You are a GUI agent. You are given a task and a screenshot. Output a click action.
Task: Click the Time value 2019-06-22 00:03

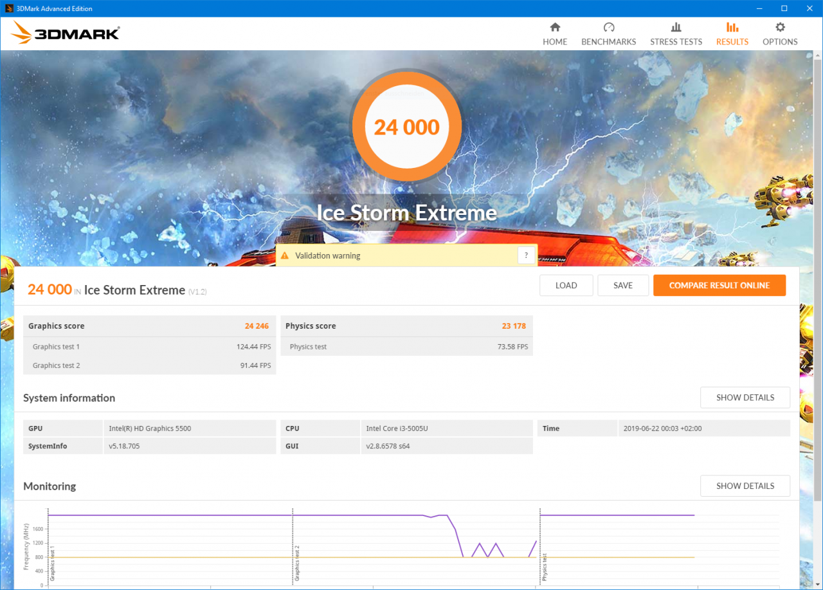pyautogui.click(x=662, y=429)
